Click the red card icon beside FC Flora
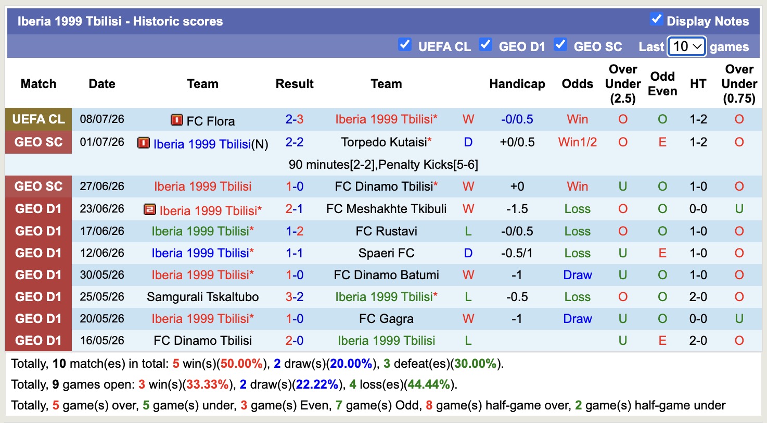The height and width of the screenshot is (423, 767). click(x=176, y=120)
